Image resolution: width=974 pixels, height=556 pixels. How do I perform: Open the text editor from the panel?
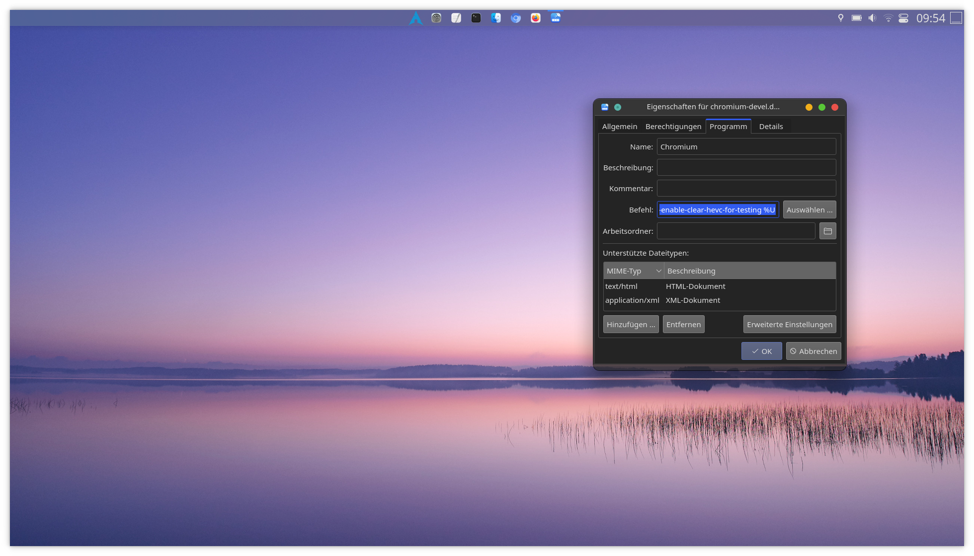point(456,18)
